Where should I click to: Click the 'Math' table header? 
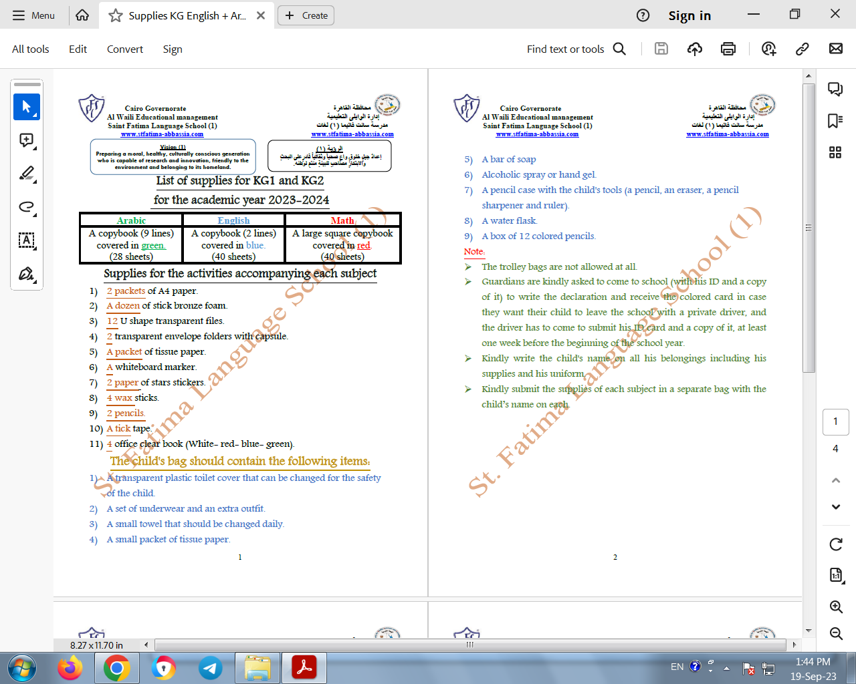coord(342,220)
